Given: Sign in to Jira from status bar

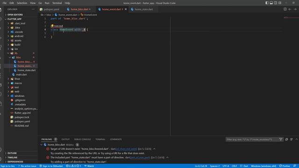Looking at the screenshot, I should click(7, 166).
